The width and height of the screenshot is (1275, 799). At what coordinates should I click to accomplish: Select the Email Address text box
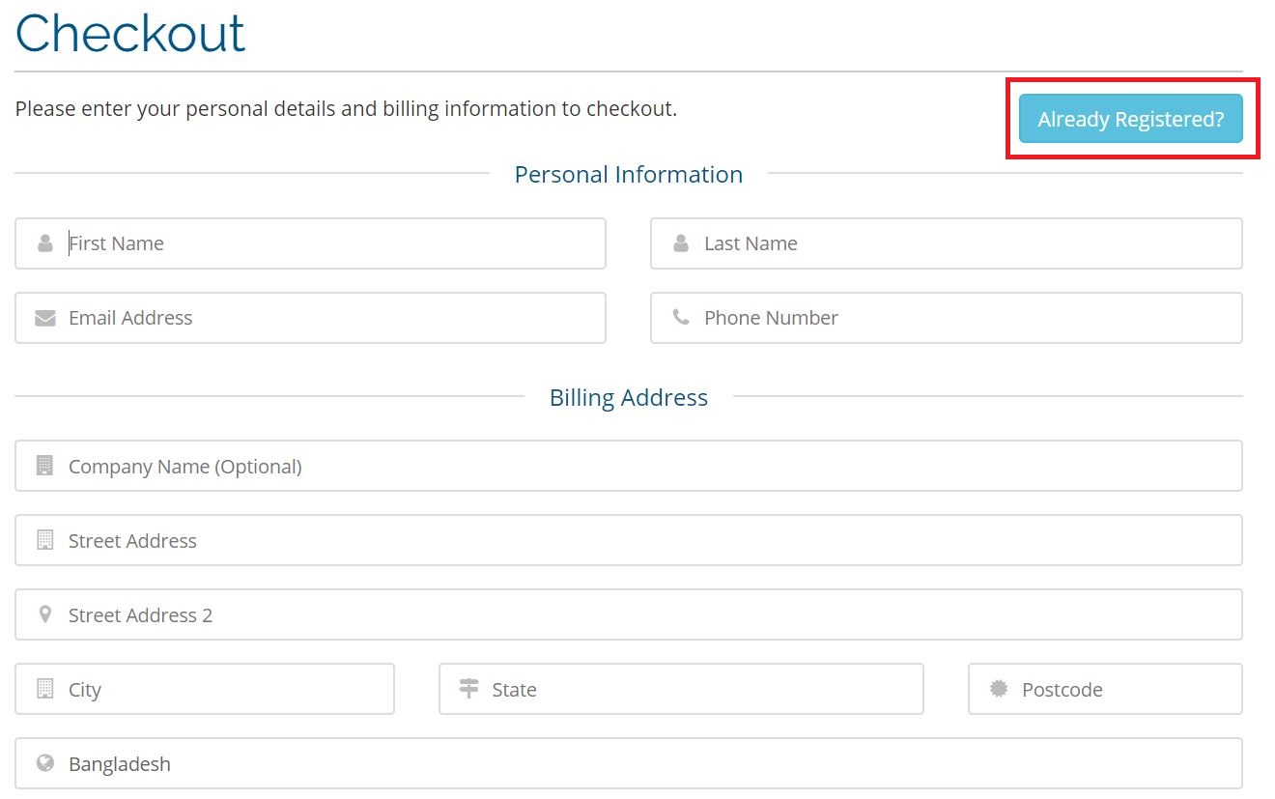(x=328, y=318)
